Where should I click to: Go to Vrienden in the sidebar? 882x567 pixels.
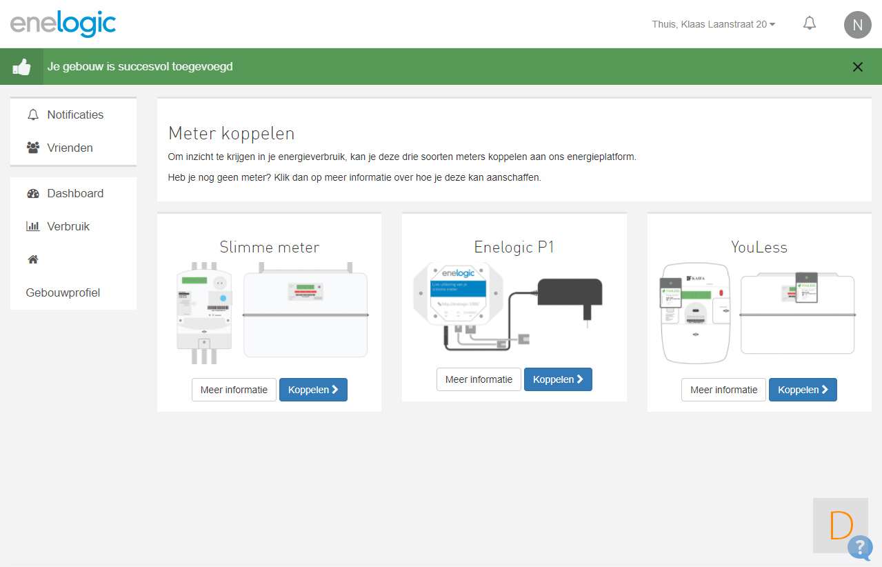[x=70, y=148]
